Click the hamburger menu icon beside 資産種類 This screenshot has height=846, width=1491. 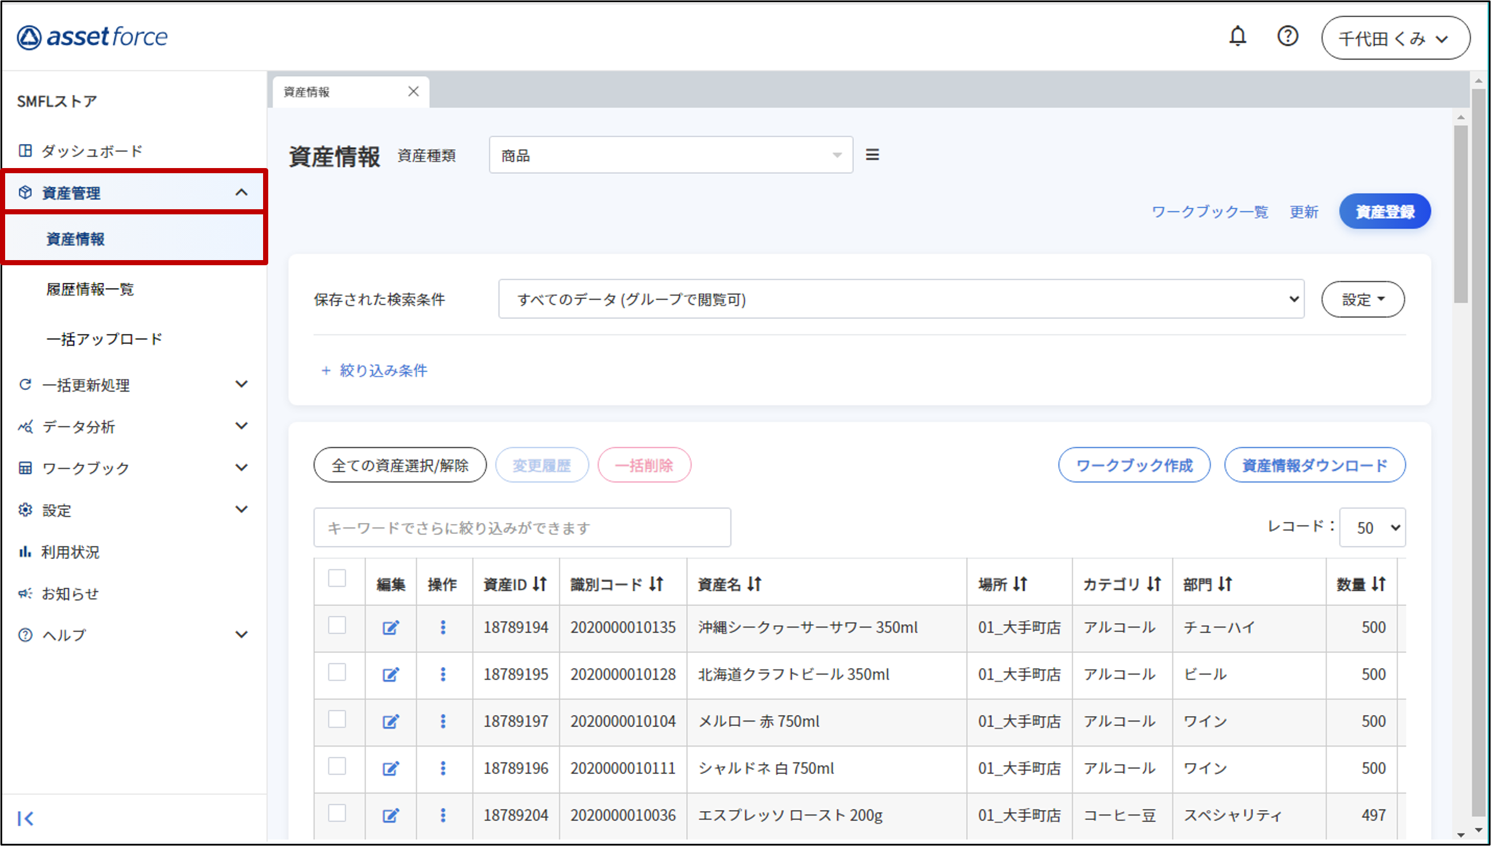872,154
